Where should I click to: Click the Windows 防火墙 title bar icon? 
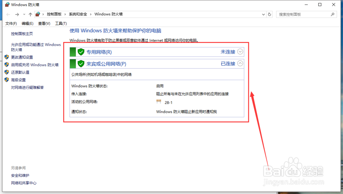pyautogui.click(x=7, y=4)
